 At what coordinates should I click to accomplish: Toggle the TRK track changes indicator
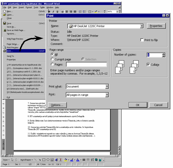[x=75, y=164]
